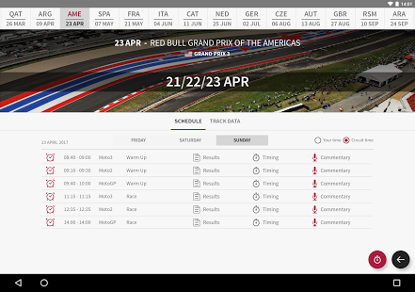The width and height of the screenshot is (415, 292).
Task: Open Results document icon for Moto2 Race
Action: (x=197, y=209)
